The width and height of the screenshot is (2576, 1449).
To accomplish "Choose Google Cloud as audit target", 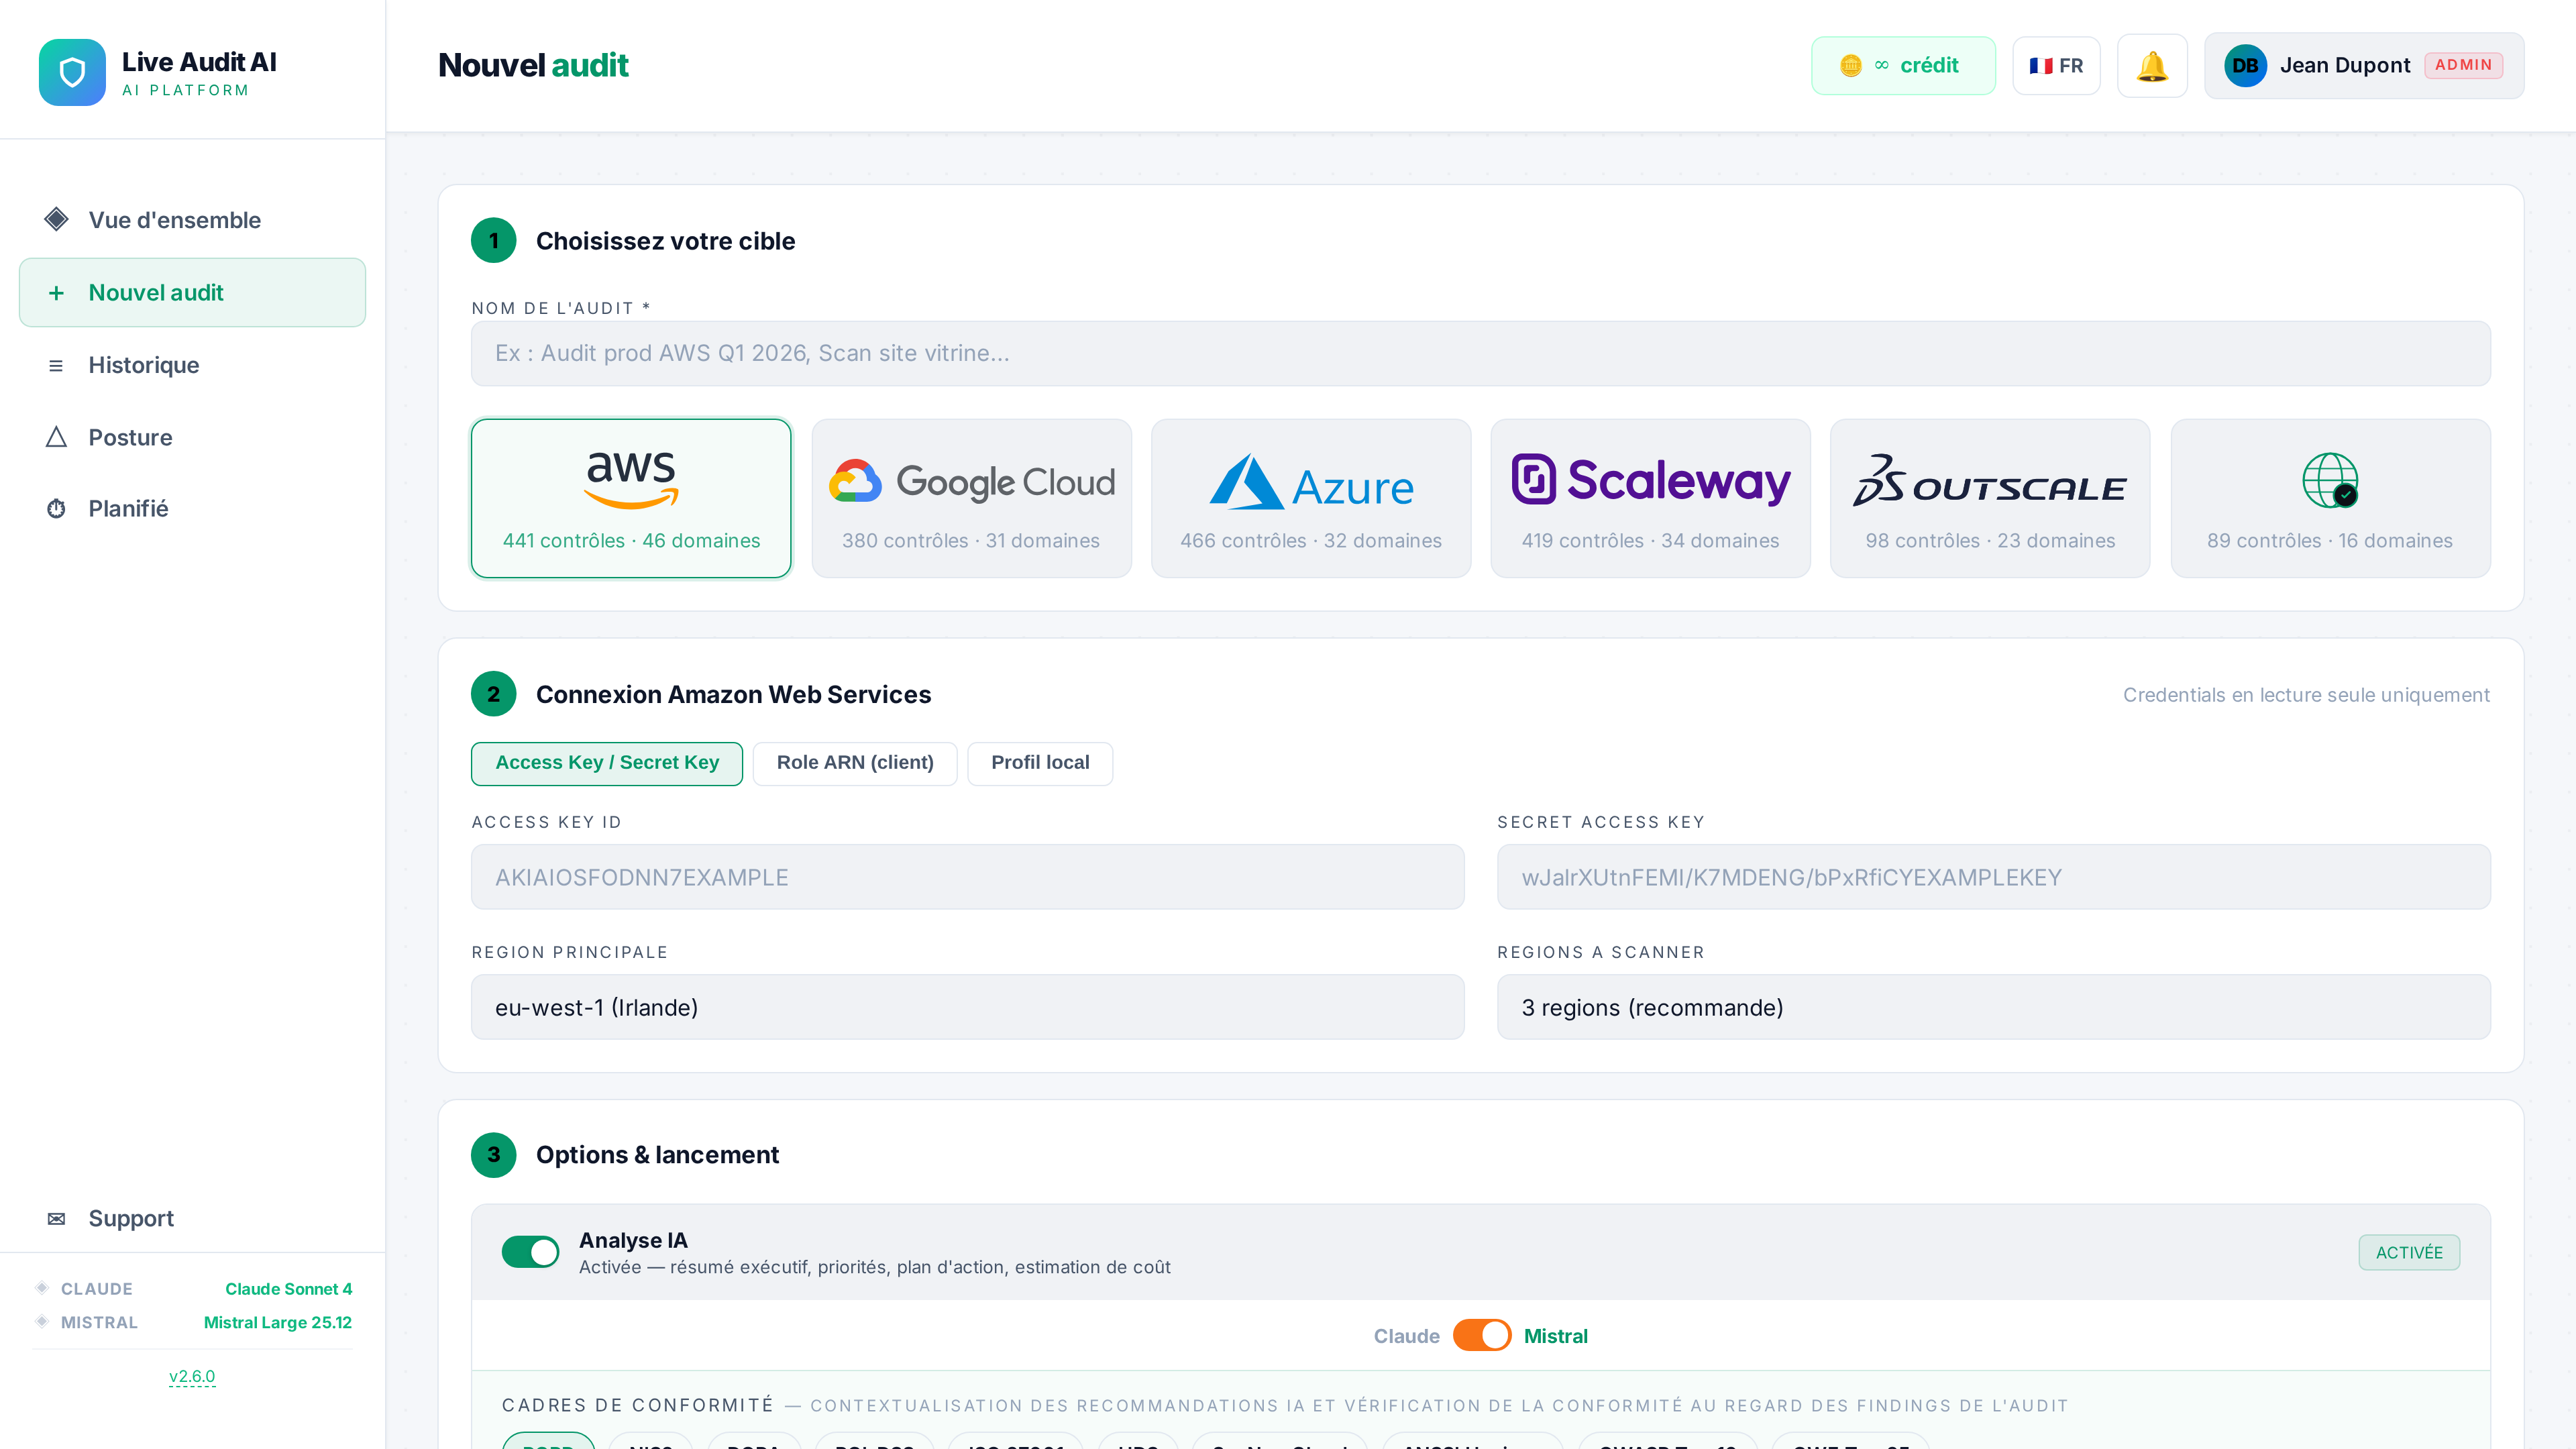I will 971,498.
